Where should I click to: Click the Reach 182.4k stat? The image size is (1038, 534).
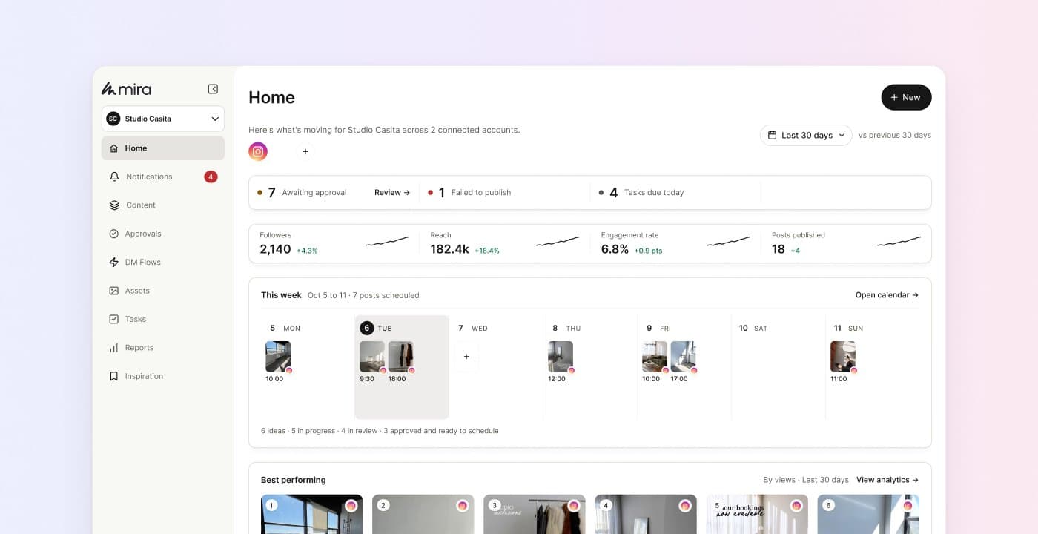pyautogui.click(x=505, y=243)
